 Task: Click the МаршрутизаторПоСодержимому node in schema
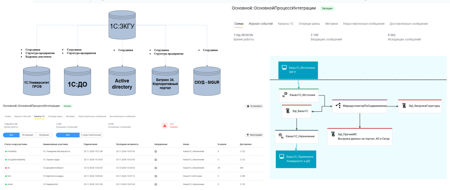pyautogui.click(x=360, y=106)
